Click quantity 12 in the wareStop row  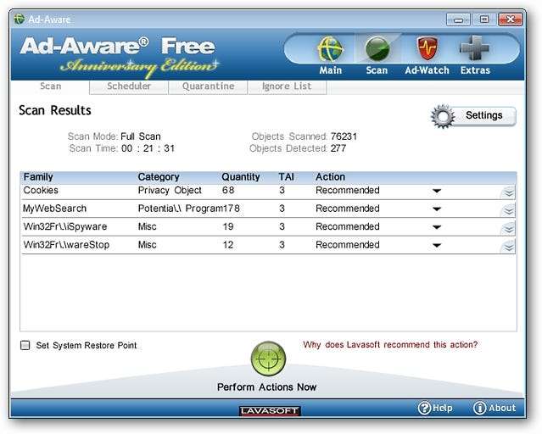228,245
